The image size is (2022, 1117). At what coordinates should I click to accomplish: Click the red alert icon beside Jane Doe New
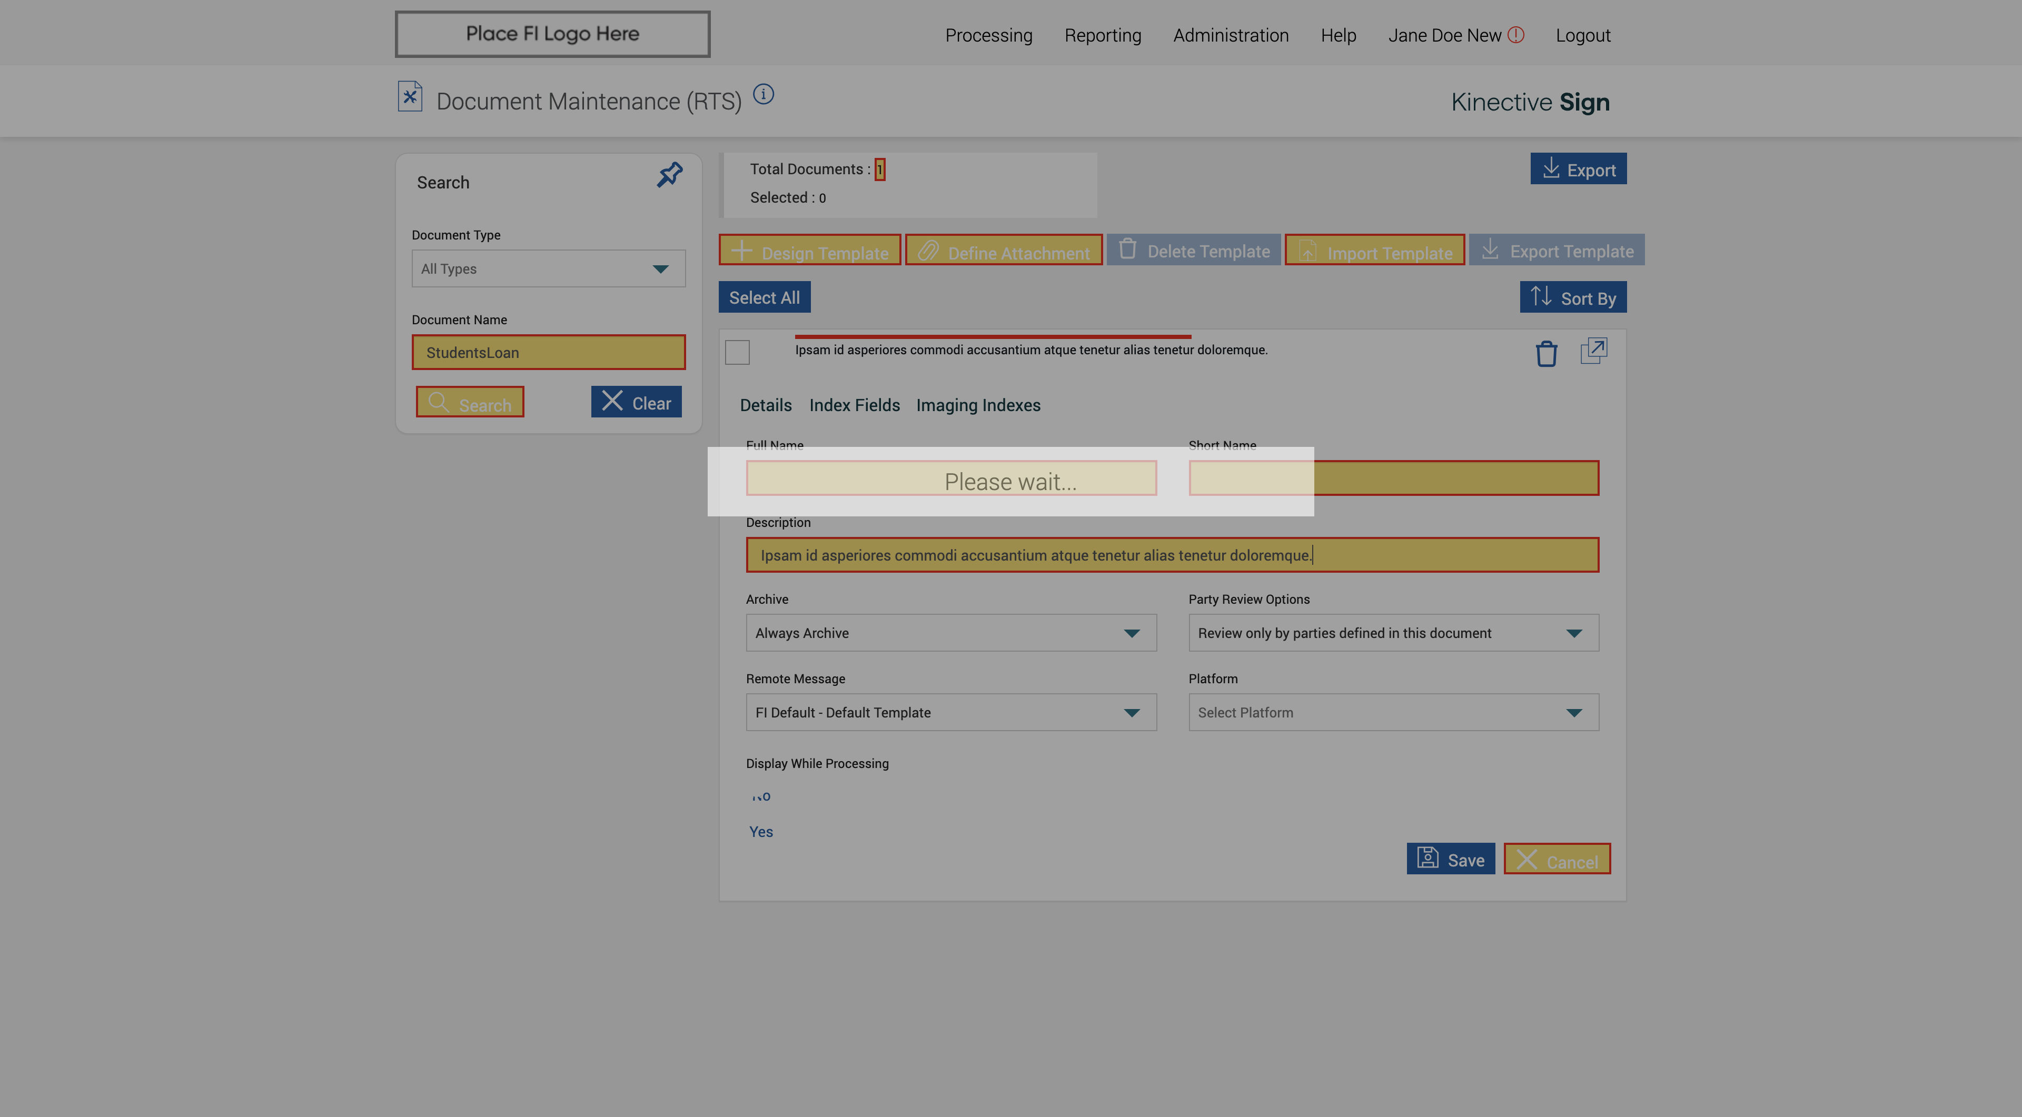click(1516, 35)
